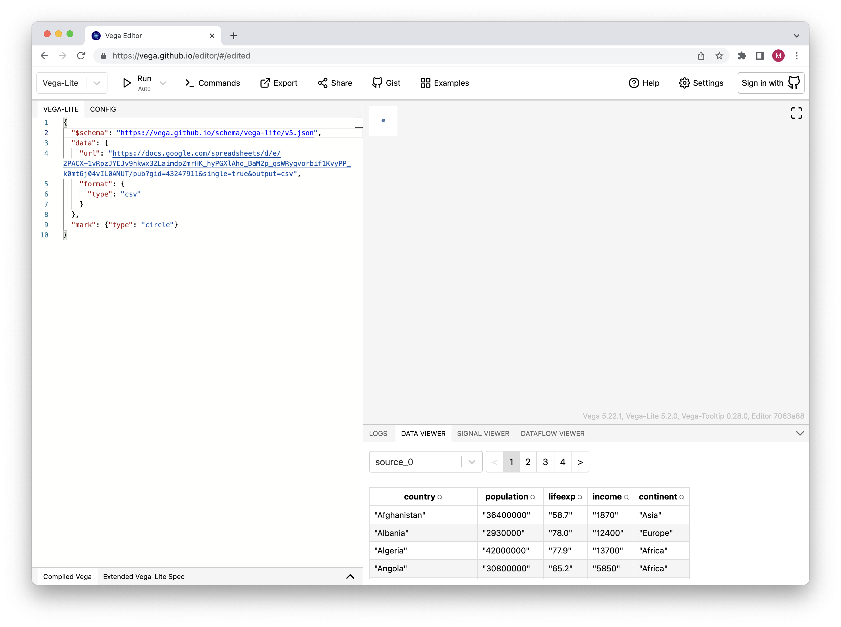Open the Commands menu
This screenshot has width=841, height=627.
pyautogui.click(x=212, y=83)
